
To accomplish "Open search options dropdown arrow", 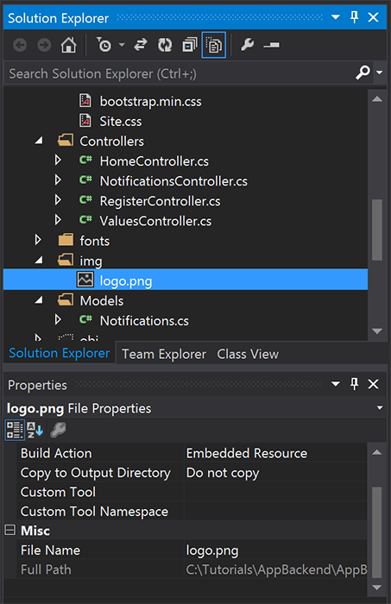I will click(x=380, y=72).
